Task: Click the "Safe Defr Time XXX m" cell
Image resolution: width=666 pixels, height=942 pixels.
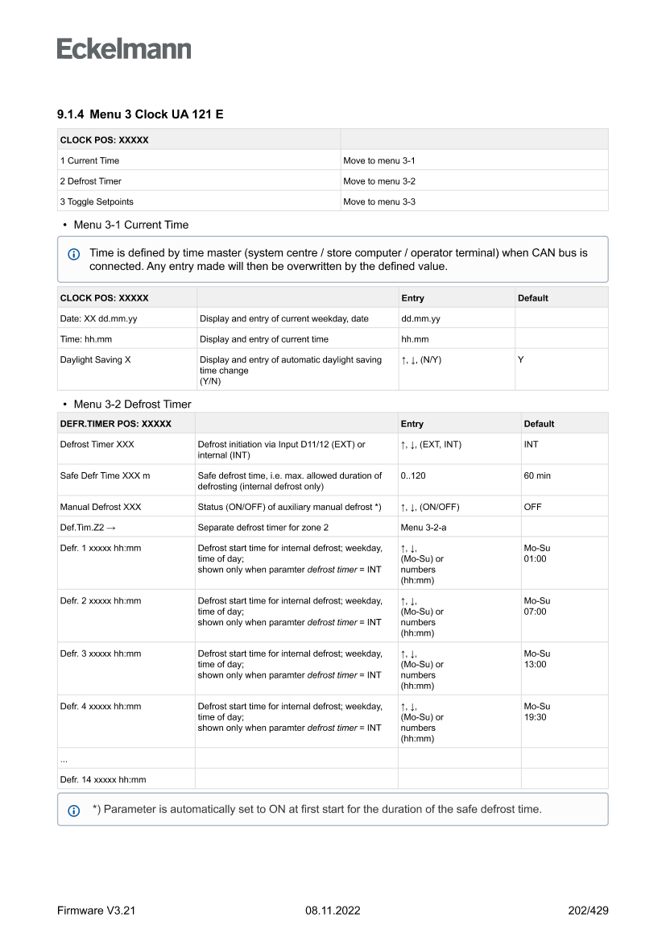Action: (105, 475)
